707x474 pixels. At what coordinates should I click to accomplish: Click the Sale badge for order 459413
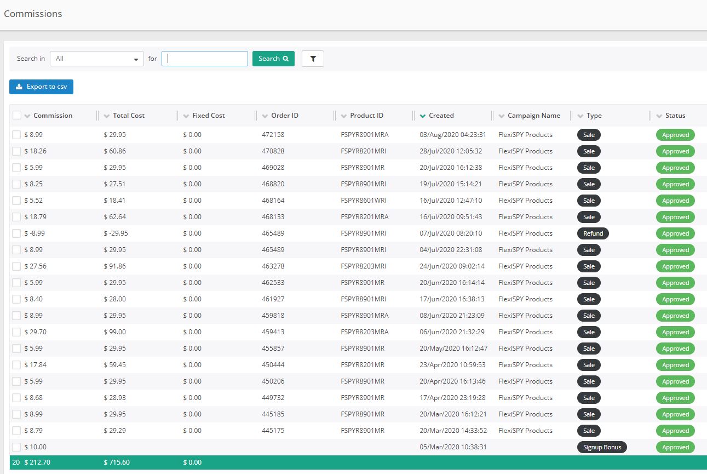(x=589, y=332)
